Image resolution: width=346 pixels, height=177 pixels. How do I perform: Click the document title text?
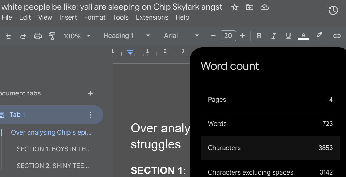click(112, 7)
